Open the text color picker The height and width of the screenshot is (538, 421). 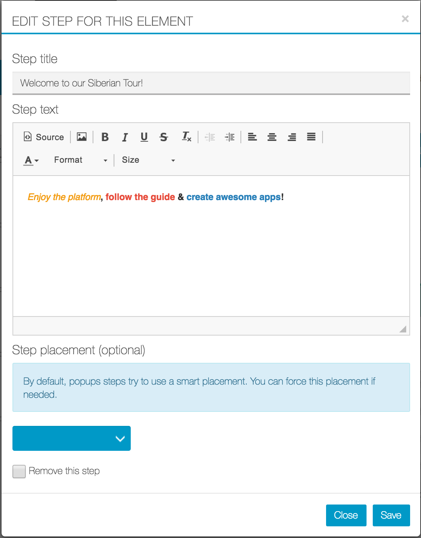[32, 160]
